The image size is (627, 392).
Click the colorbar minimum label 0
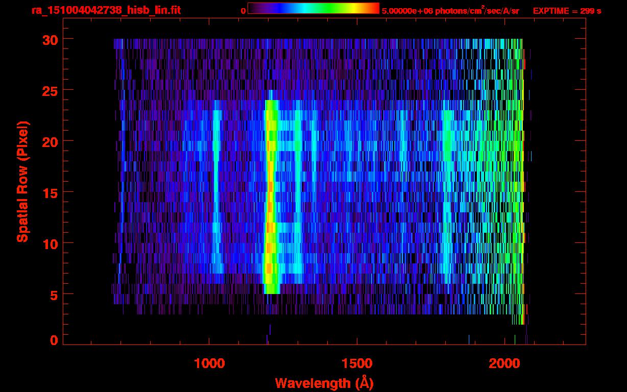pyautogui.click(x=243, y=11)
